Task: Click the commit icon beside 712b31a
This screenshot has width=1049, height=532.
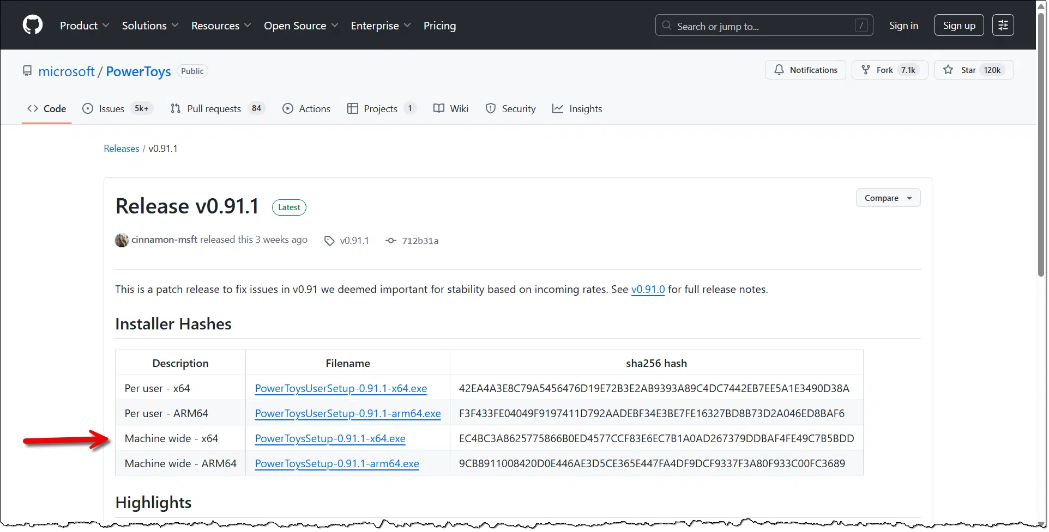Action: pos(390,241)
